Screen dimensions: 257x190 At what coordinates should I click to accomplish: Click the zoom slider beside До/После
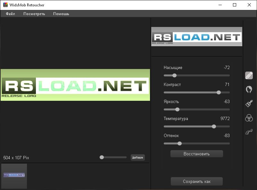[113, 157]
